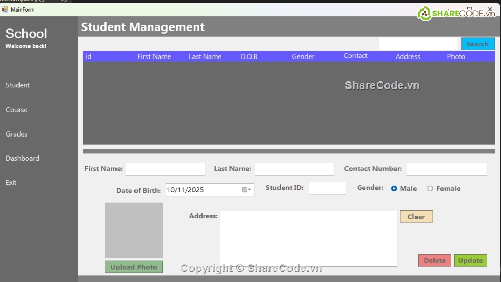Switch to the Dashboard view
Viewport: 501px width, 282px height.
point(23,158)
